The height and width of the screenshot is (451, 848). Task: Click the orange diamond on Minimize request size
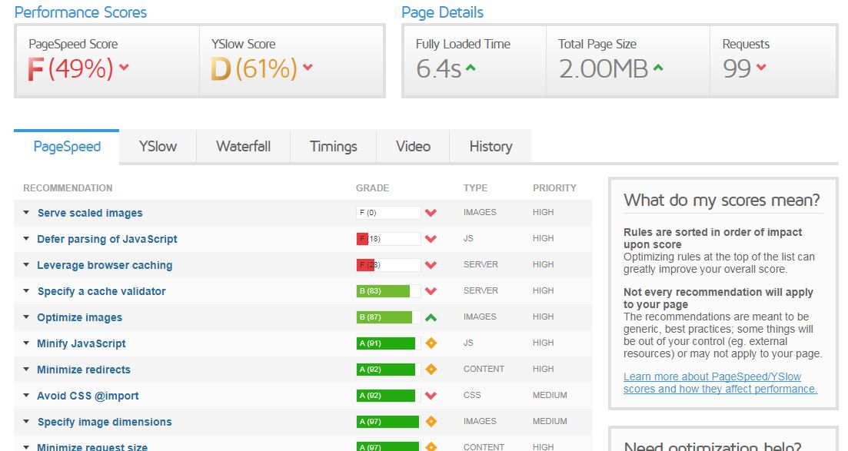(431, 446)
